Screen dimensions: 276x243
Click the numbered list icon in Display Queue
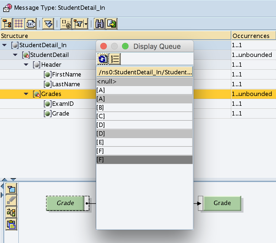115,59
